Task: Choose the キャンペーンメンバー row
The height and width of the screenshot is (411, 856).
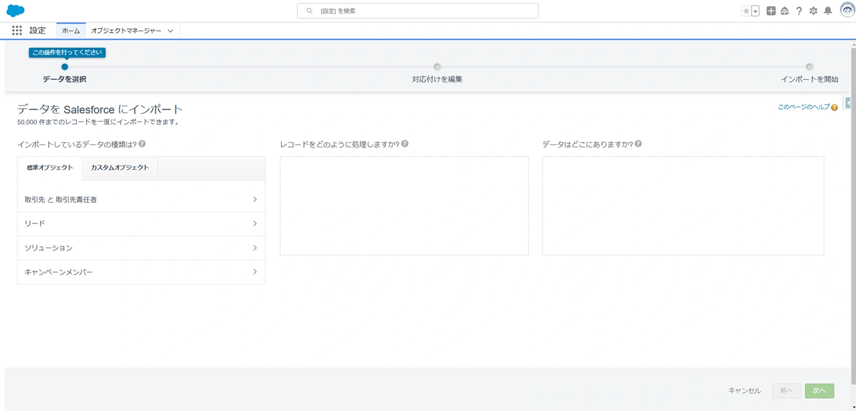Action: [141, 272]
